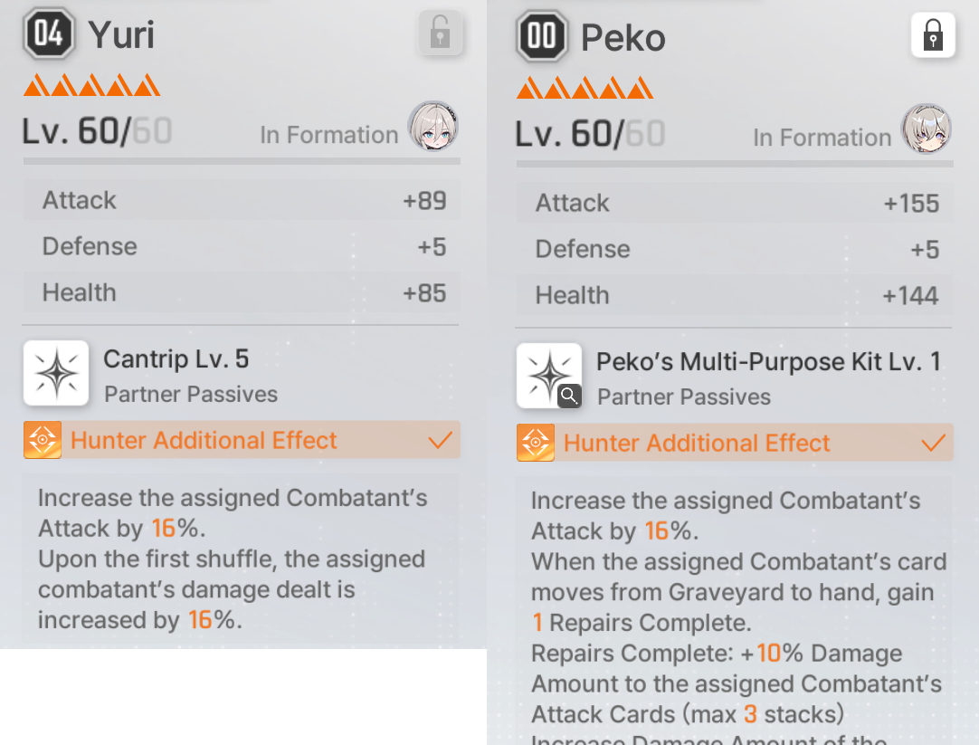The width and height of the screenshot is (979, 745).
Task: Toggle the locked padlock on Peko's card
Action: coord(933,35)
